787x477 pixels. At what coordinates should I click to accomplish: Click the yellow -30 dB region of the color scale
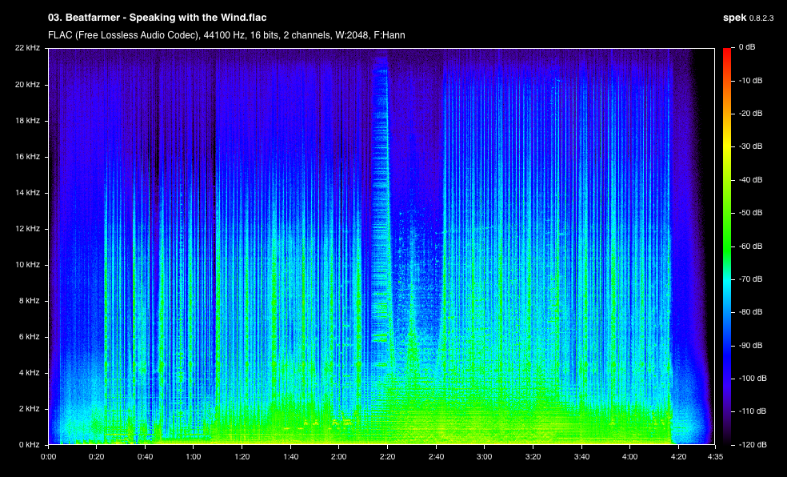[x=727, y=146]
